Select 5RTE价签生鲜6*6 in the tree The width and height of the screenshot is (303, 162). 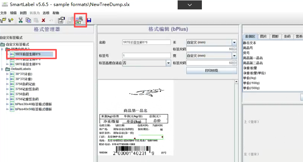point(28,64)
